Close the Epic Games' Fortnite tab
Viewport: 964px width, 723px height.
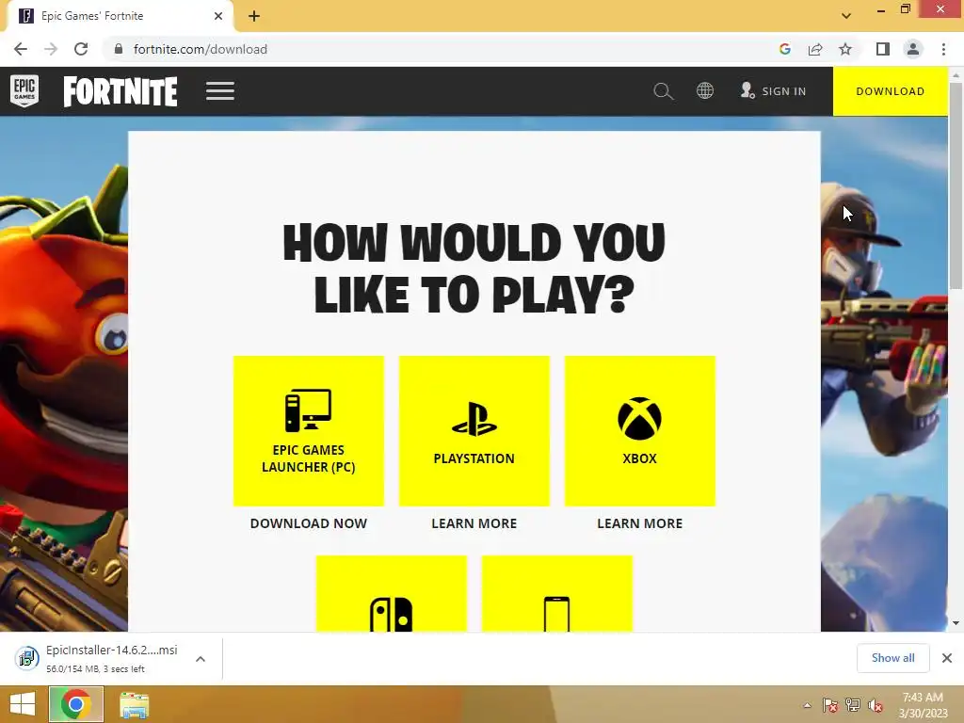(x=218, y=16)
